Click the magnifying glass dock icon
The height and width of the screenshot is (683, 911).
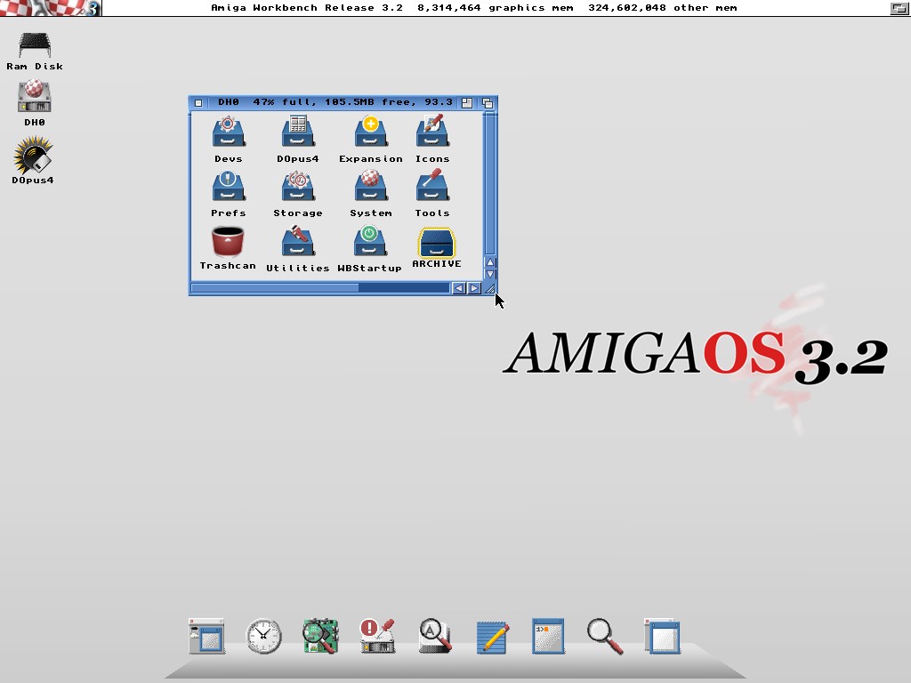click(604, 637)
